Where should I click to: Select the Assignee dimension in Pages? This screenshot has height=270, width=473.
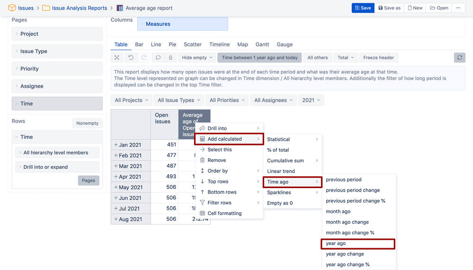pyautogui.click(x=57, y=86)
